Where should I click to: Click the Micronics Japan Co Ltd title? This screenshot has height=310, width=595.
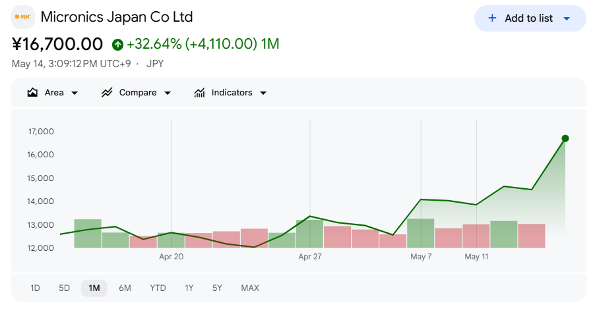117,17
